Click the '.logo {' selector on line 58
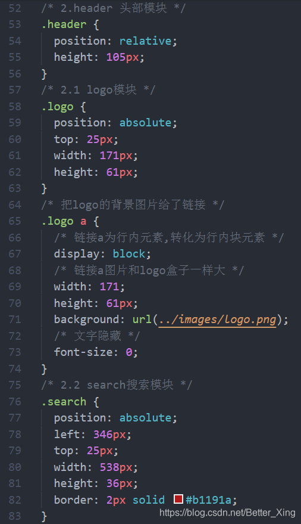The width and height of the screenshot is (301, 524). point(64,107)
